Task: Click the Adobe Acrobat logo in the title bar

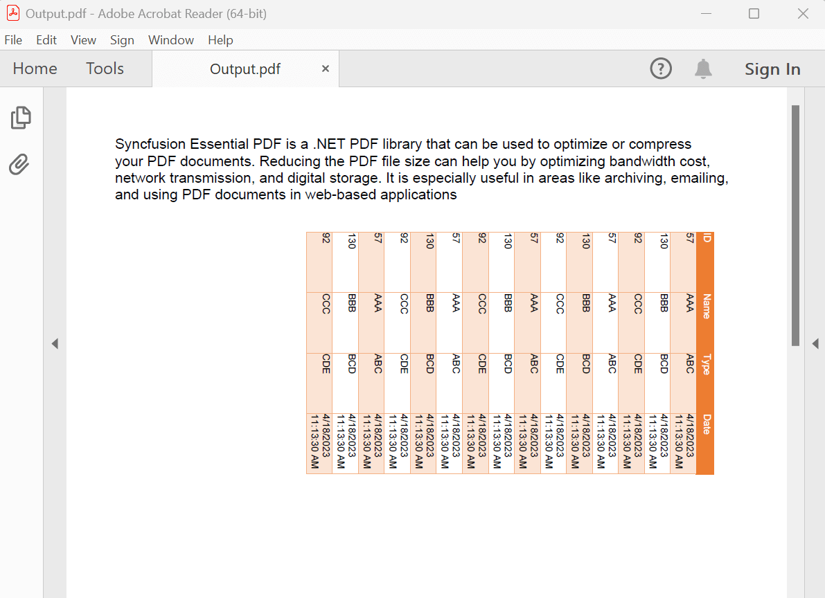Action: point(12,13)
